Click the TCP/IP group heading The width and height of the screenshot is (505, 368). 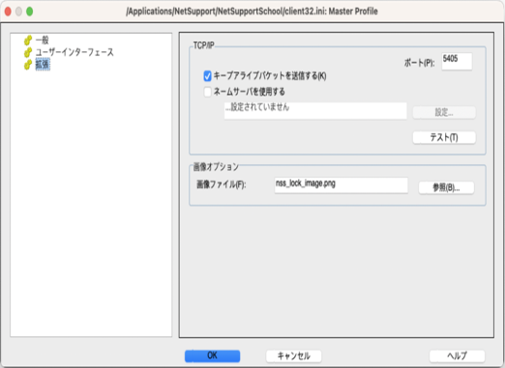point(203,45)
